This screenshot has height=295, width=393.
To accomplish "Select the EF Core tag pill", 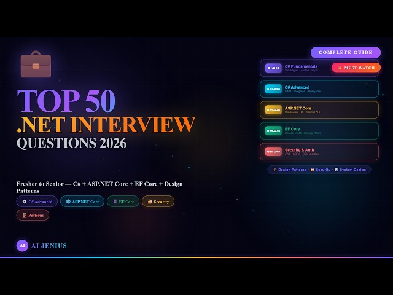I will (x=123, y=202).
